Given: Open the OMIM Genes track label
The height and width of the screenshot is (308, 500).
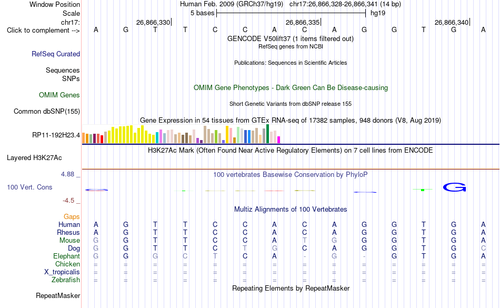Looking at the screenshot, I should [x=59, y=95].
